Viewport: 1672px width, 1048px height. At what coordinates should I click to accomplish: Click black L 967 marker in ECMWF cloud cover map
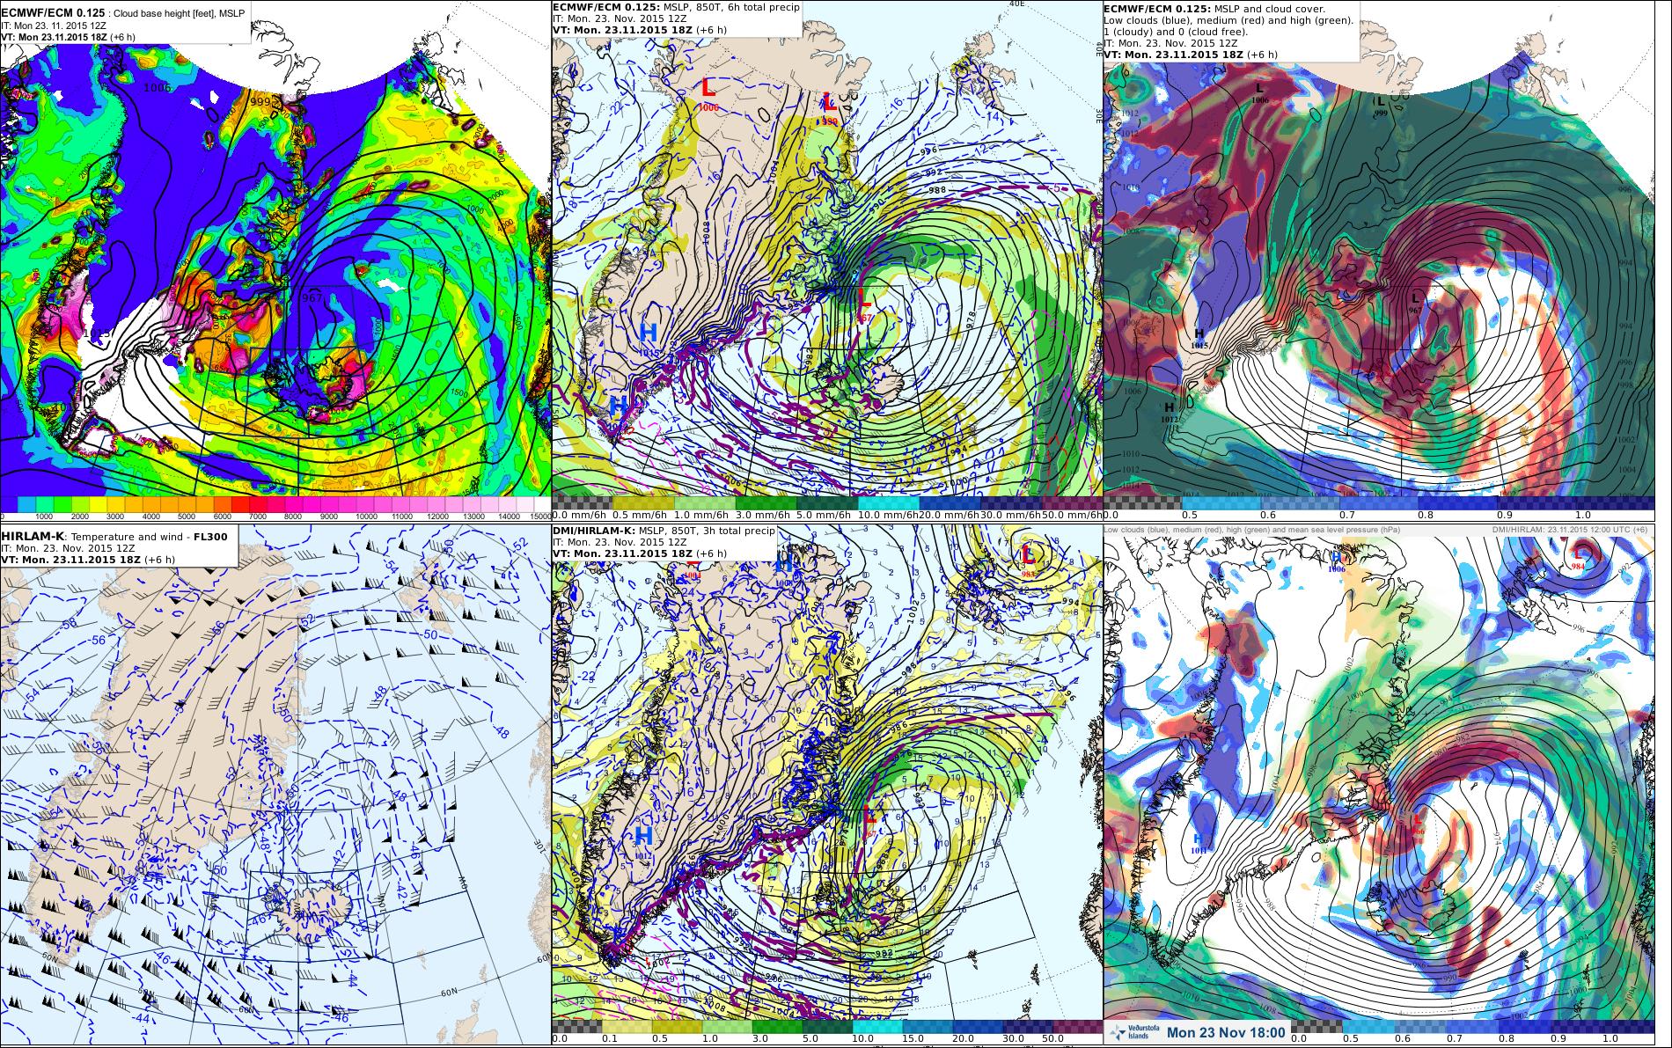pyautogui.click(x=1415, y=303)
